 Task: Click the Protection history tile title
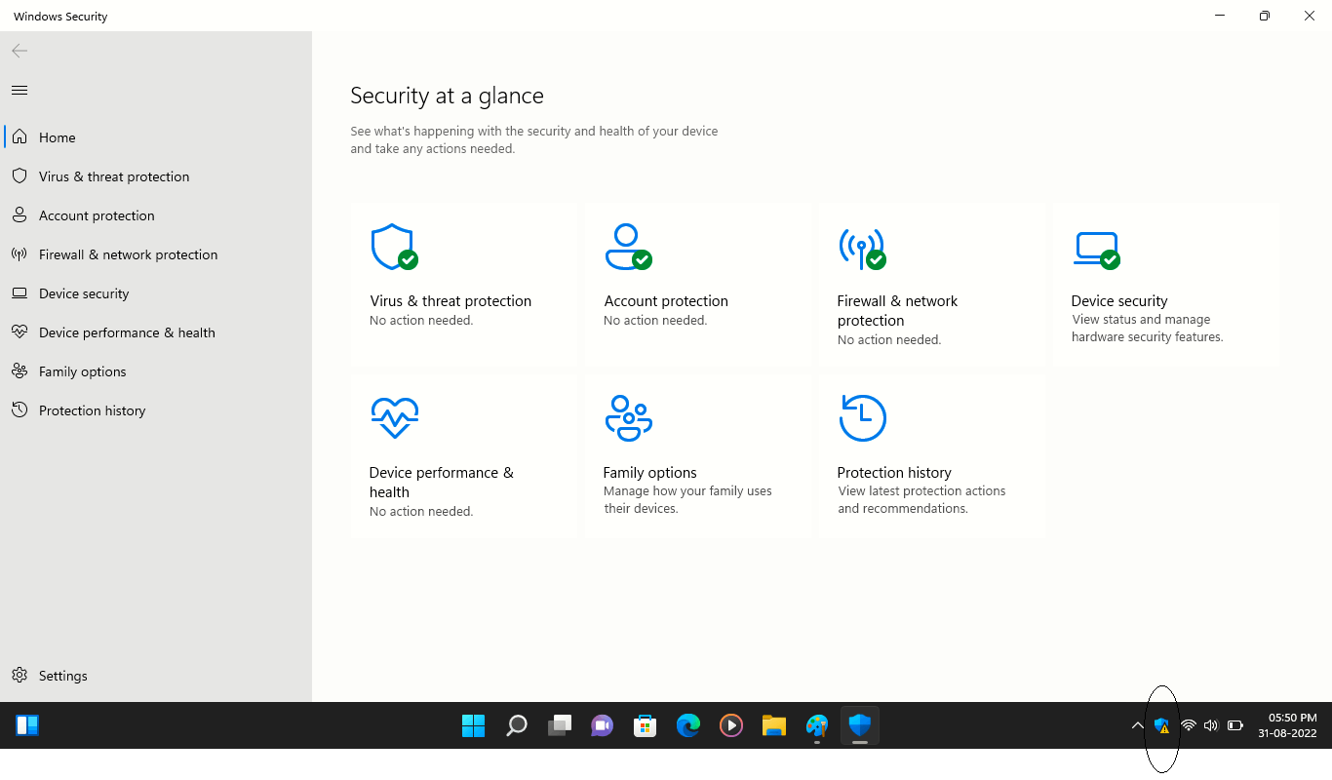tap(894, 473)
